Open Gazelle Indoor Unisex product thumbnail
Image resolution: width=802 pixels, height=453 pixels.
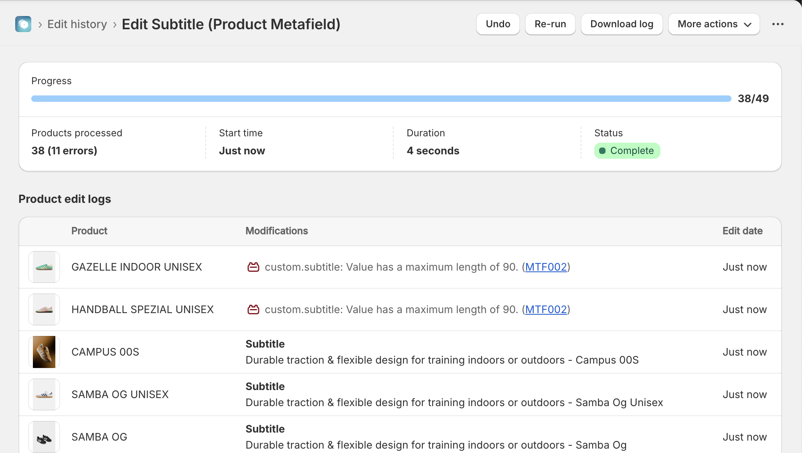pyautogui.click(x=44, y=267)
